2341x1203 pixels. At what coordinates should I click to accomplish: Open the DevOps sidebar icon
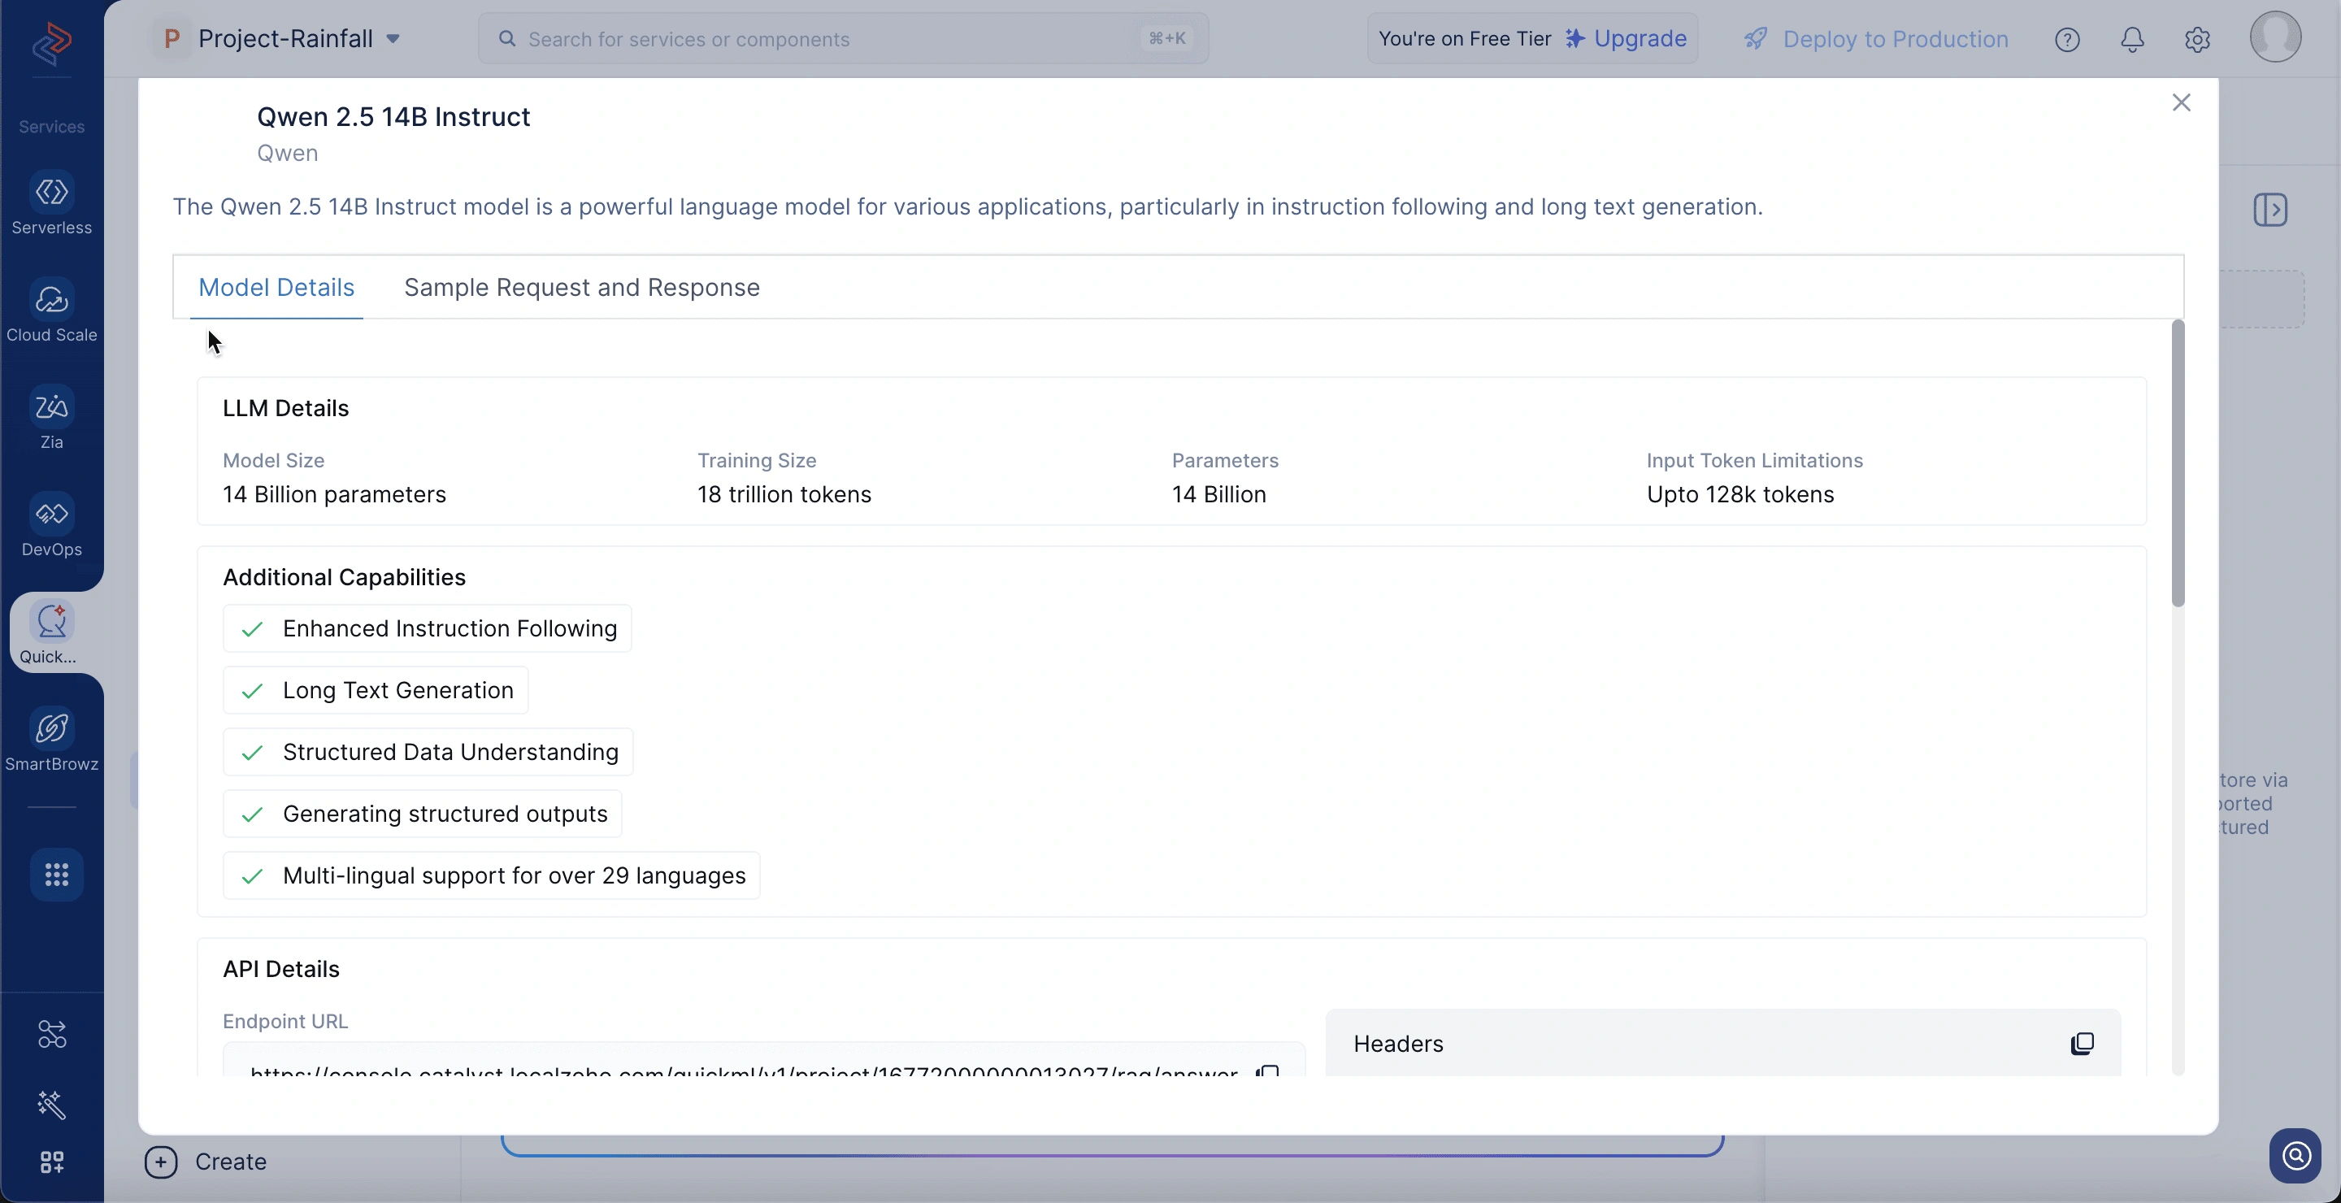pyautogui.click(x=52, y=525)
